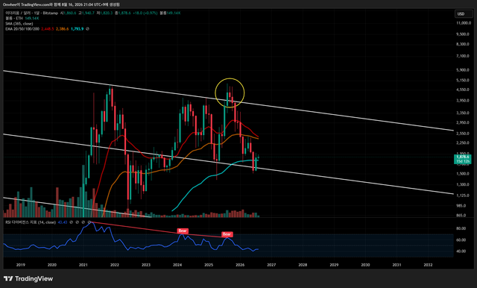Click the 2,950.0 price axis label
Screen dimensions: 477x288
point(463,122)
